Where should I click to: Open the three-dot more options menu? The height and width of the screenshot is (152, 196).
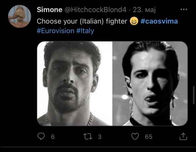click(x=184, y=10)
